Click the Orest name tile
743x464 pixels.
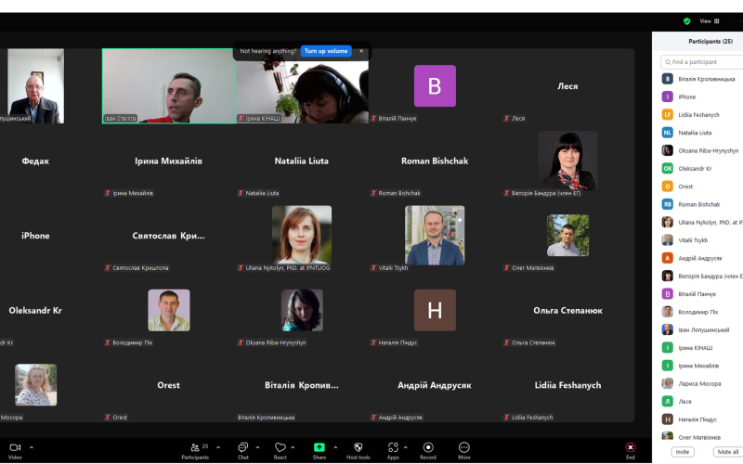tap(169, 385)
